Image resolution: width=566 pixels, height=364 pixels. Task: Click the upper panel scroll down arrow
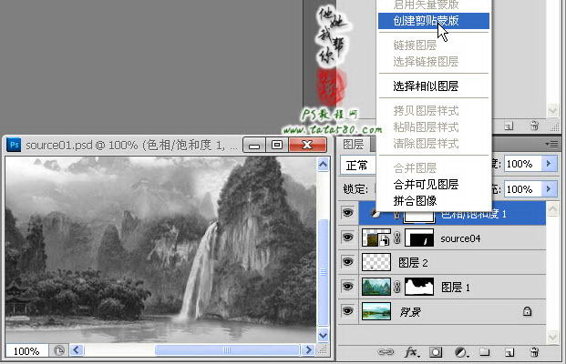(x=552, y=109)
